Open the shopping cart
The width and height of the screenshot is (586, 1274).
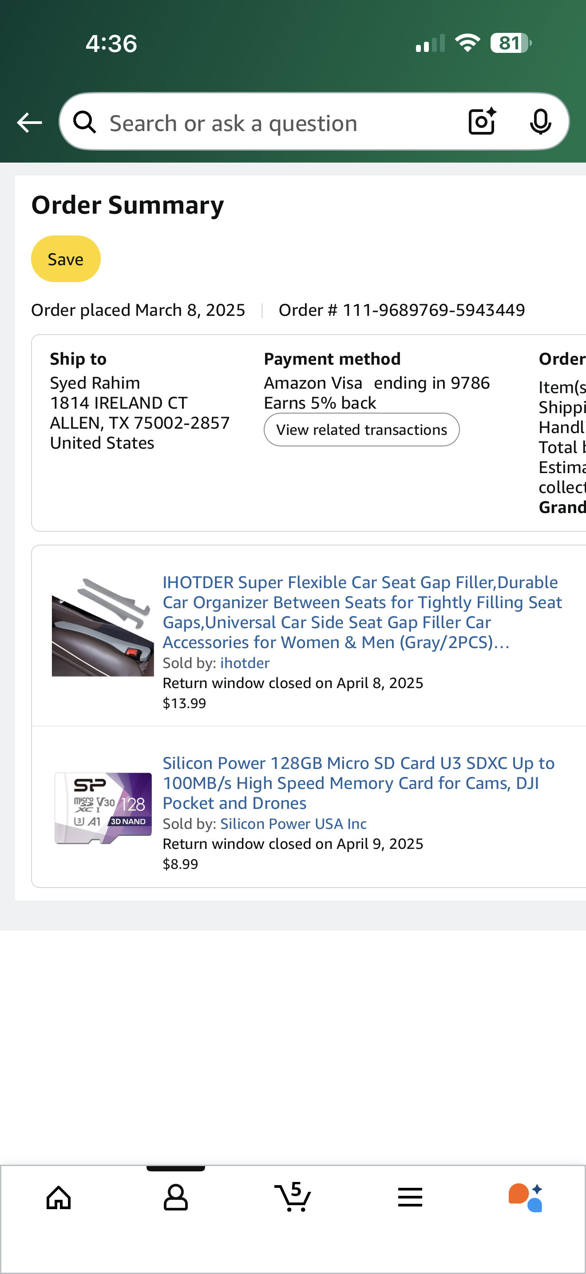point(293,1197)
